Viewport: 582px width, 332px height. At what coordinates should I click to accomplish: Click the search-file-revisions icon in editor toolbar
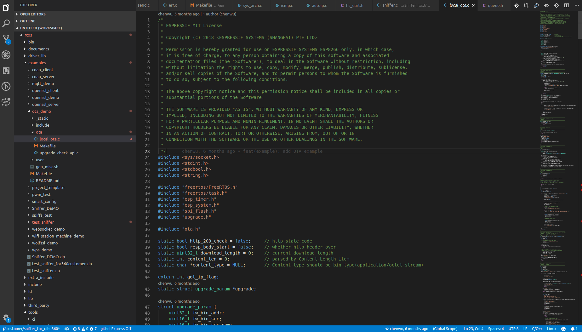point(536,5)
